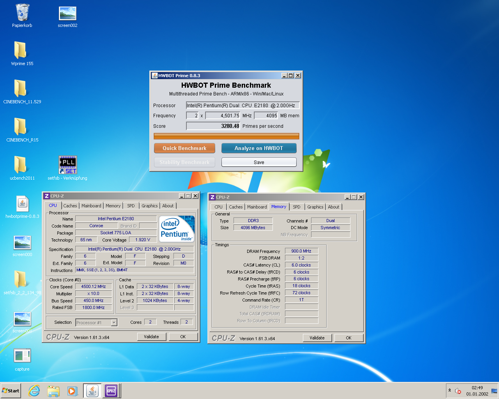Click DRAM Frequency value 900.0 MHz
Image resolution: width=499 pixels, height=399 pixels.
point(301,251)
